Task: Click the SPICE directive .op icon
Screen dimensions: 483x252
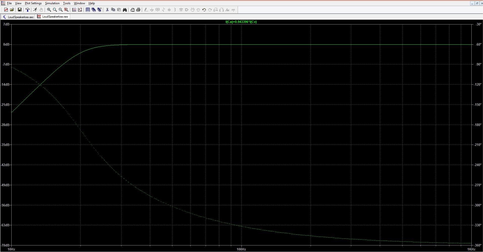Action: click(233, 10)
